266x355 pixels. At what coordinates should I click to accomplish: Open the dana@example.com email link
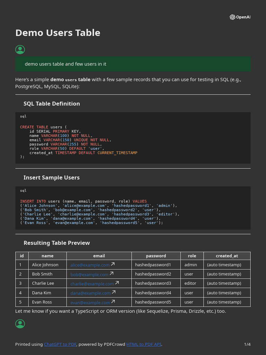coord(90,293)
